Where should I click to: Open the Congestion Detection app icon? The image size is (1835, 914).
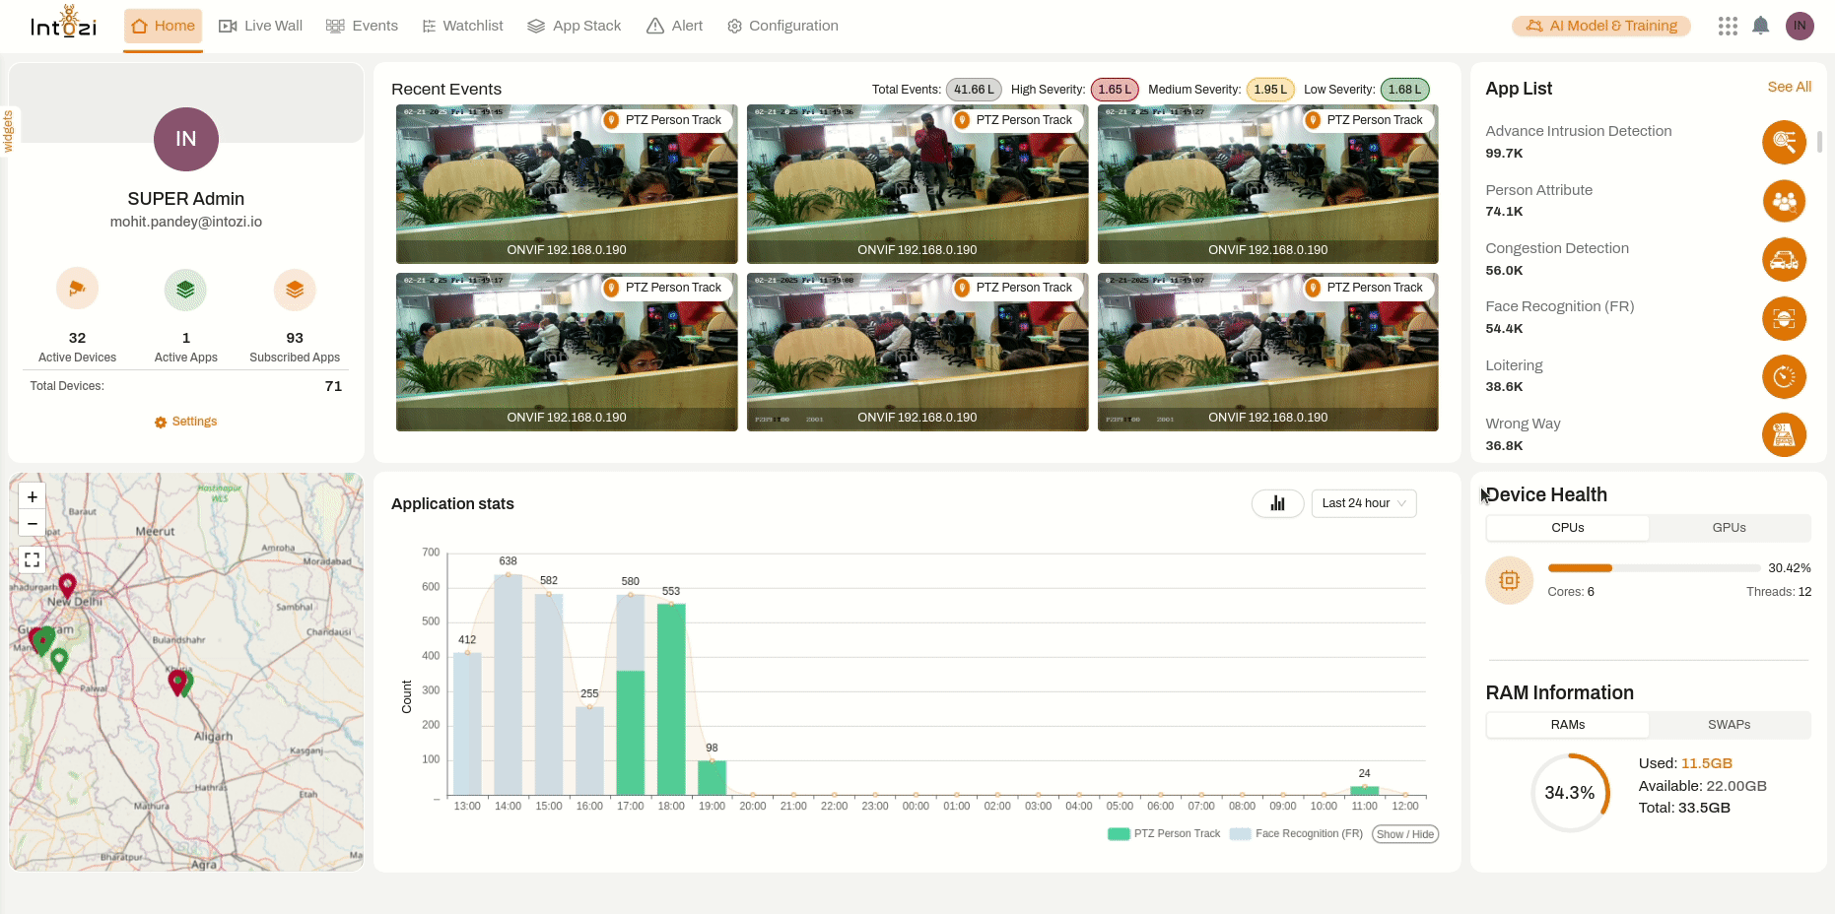coord(1783,260)
